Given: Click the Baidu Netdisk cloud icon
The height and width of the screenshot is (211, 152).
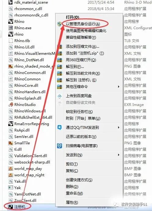Looking at the screenshot, I should pyautogui.click(x=60, y=96).
